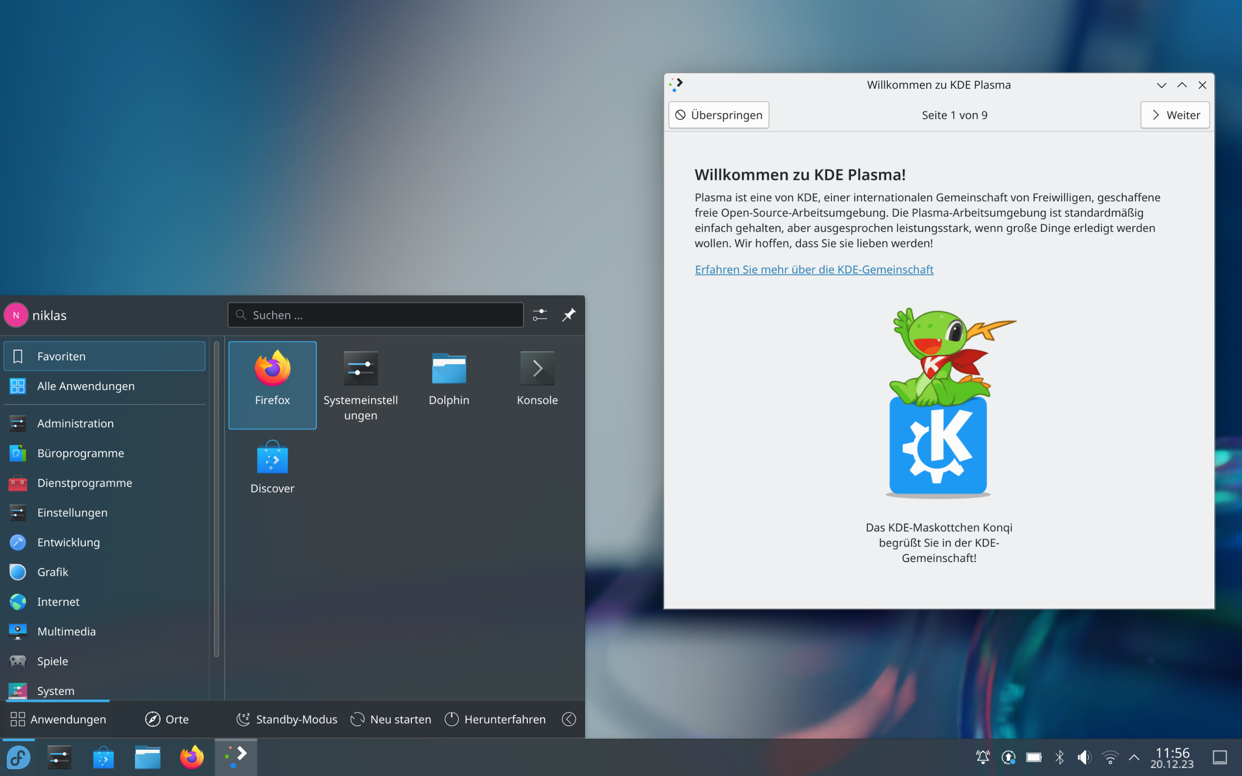The height and width of the screenshot is (776, 1242).
Task: Collapse the power actions left arrow
Action: (569, 719)
